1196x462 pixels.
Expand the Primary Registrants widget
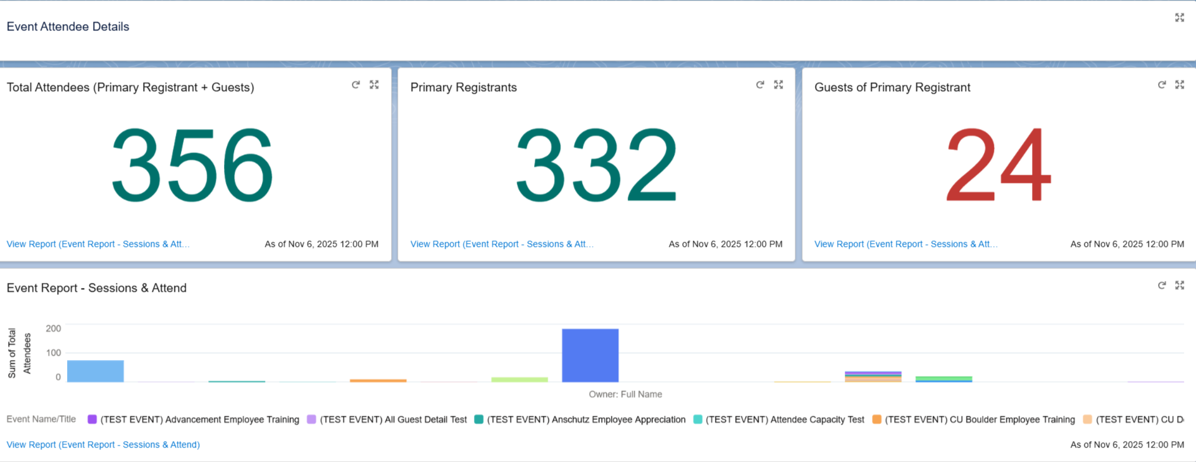[778, 85]
